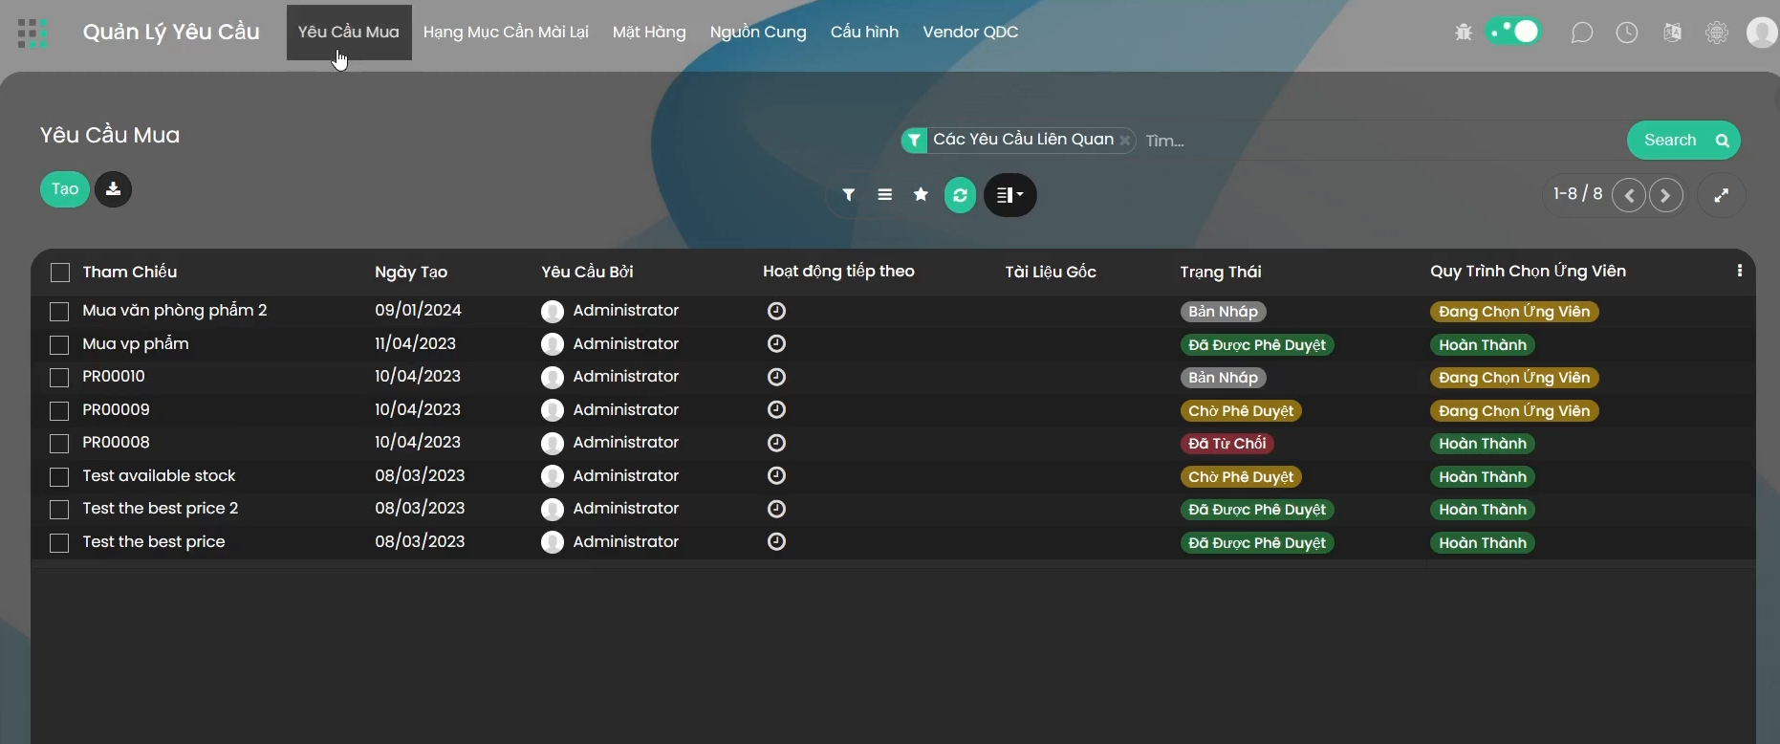Go to previous page arrow

click(x=1629, y=195)
